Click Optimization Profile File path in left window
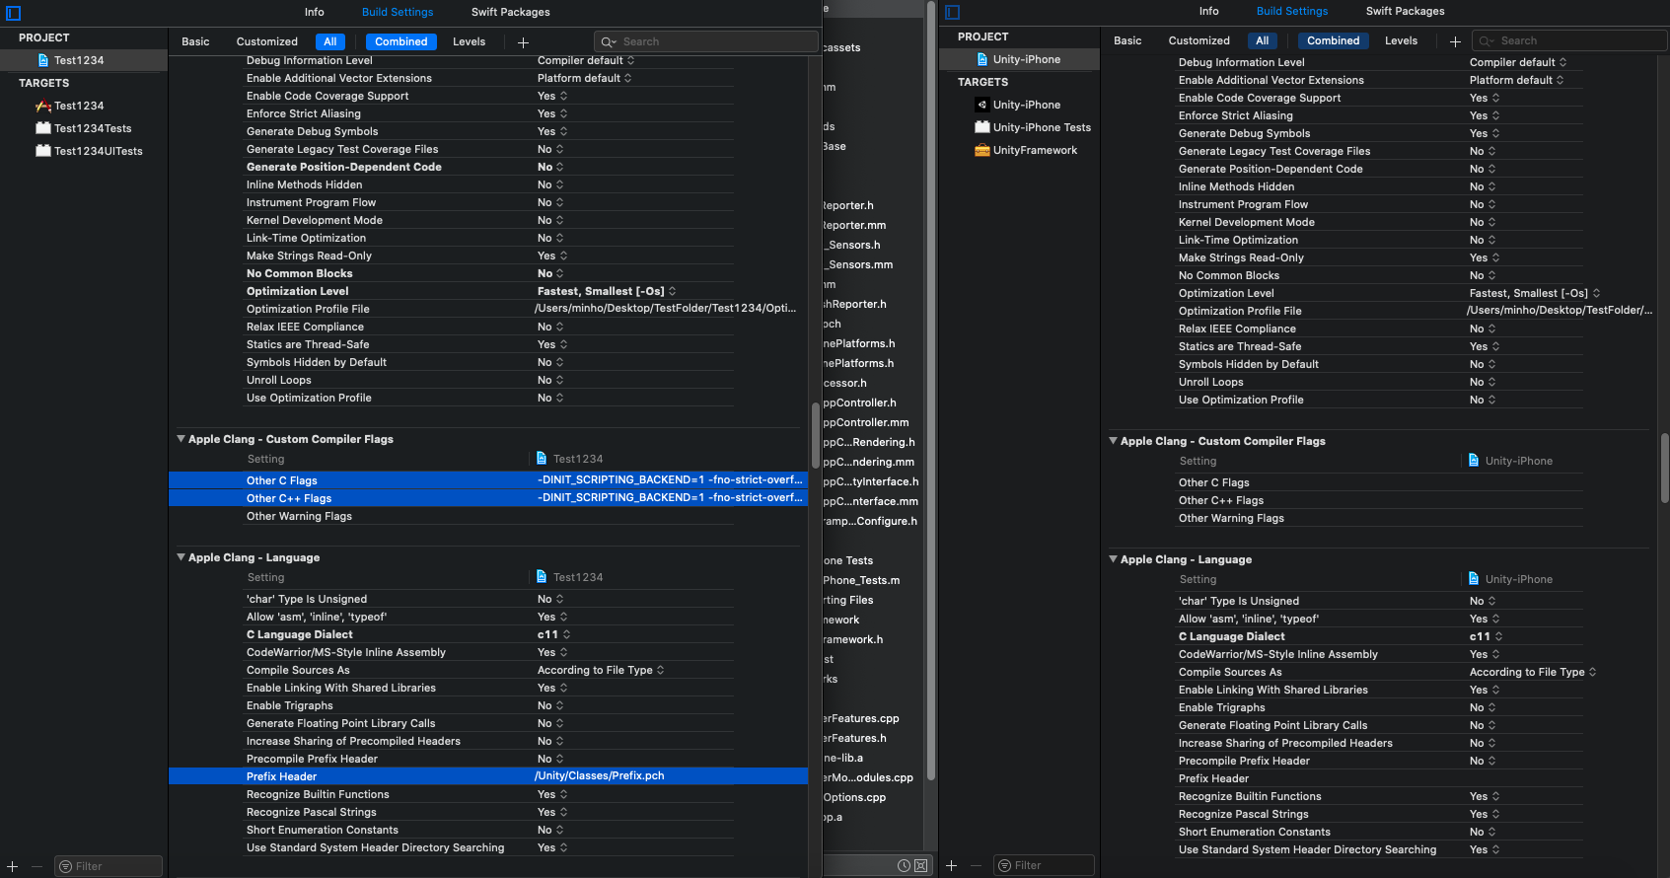Viewport: 1670px width, 878px height. click(666, 309)
